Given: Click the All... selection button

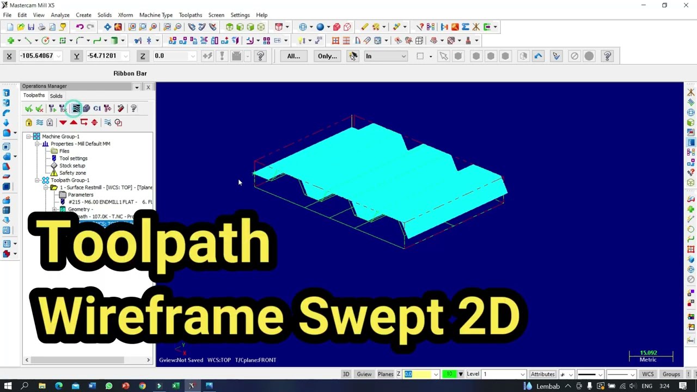Looking at the screenshot, I should (x=294, y=56).
